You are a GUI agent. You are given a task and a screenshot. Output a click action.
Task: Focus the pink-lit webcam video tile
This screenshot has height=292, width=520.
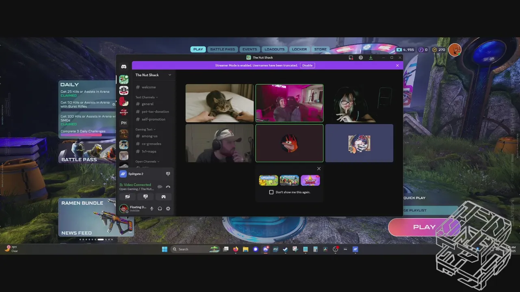289,103
